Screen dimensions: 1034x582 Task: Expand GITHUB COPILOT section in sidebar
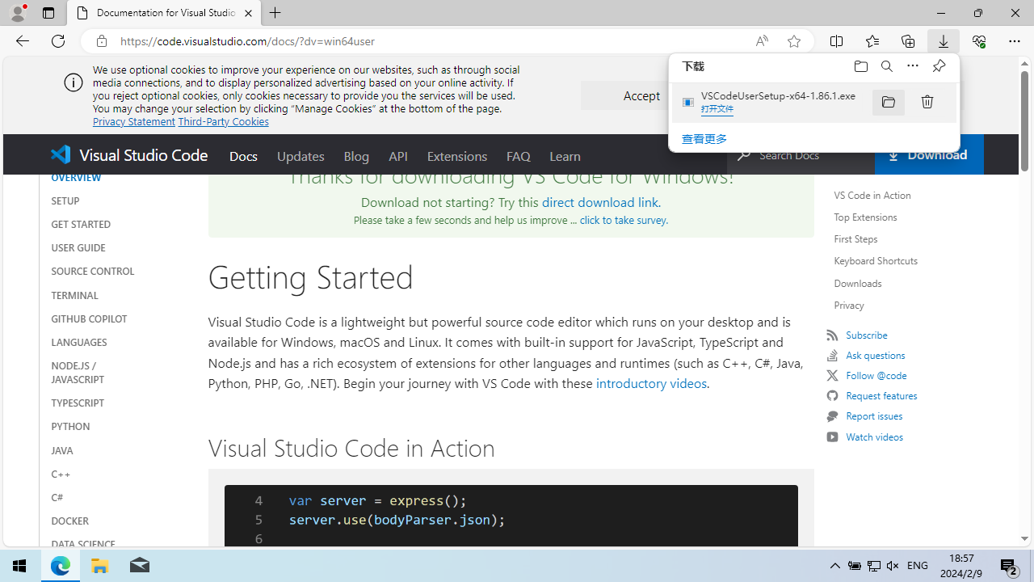pyautogui.click(x=89, y=318)
